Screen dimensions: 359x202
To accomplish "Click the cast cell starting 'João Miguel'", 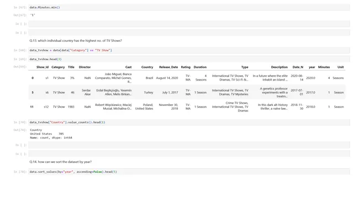I will [x=113, y=78].
